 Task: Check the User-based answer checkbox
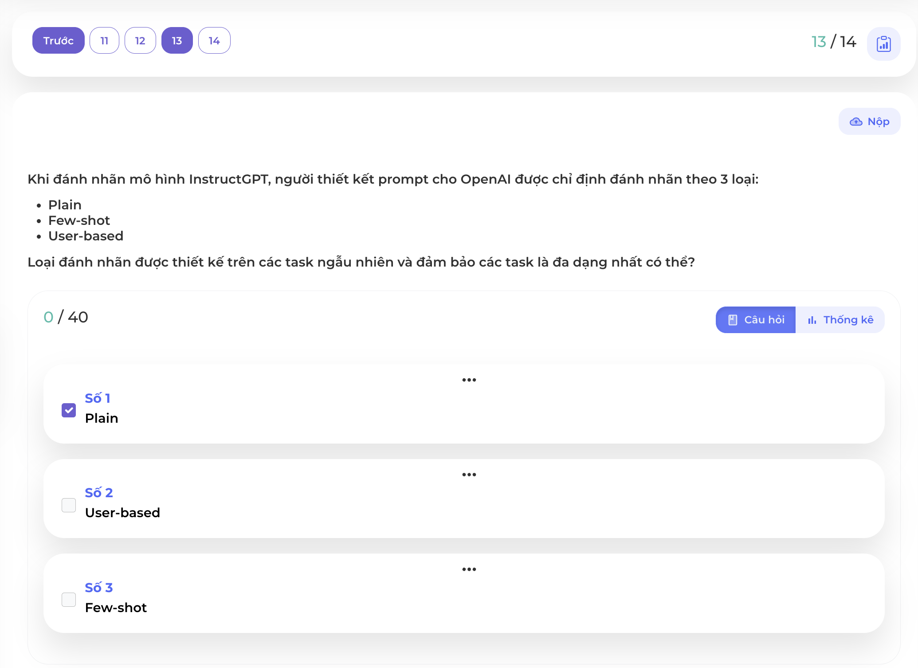tap(69, 505)
